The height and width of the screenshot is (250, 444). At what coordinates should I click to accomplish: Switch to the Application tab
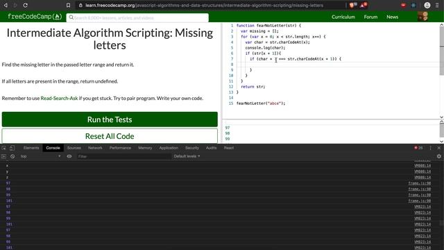coord(169,148)
